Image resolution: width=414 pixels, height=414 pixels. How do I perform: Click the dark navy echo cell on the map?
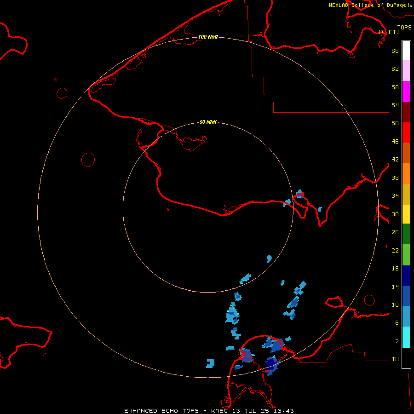(x=270, y=363)
